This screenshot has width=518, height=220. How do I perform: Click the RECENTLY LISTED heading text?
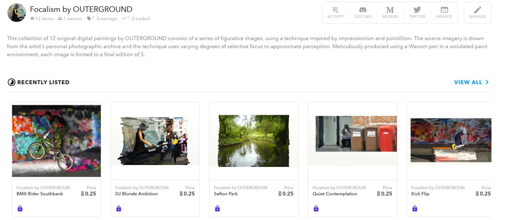43,82
